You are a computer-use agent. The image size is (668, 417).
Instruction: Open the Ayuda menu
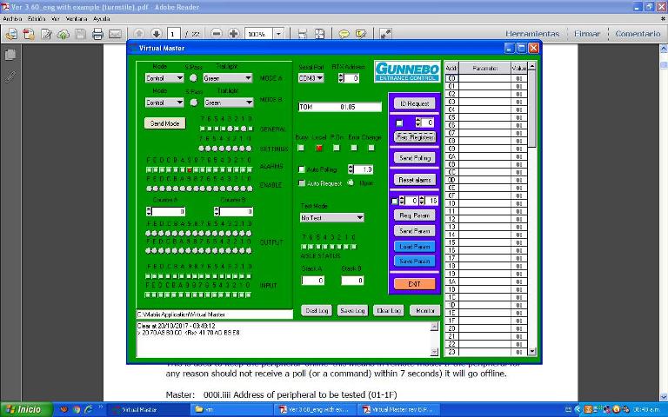(102, 19)
